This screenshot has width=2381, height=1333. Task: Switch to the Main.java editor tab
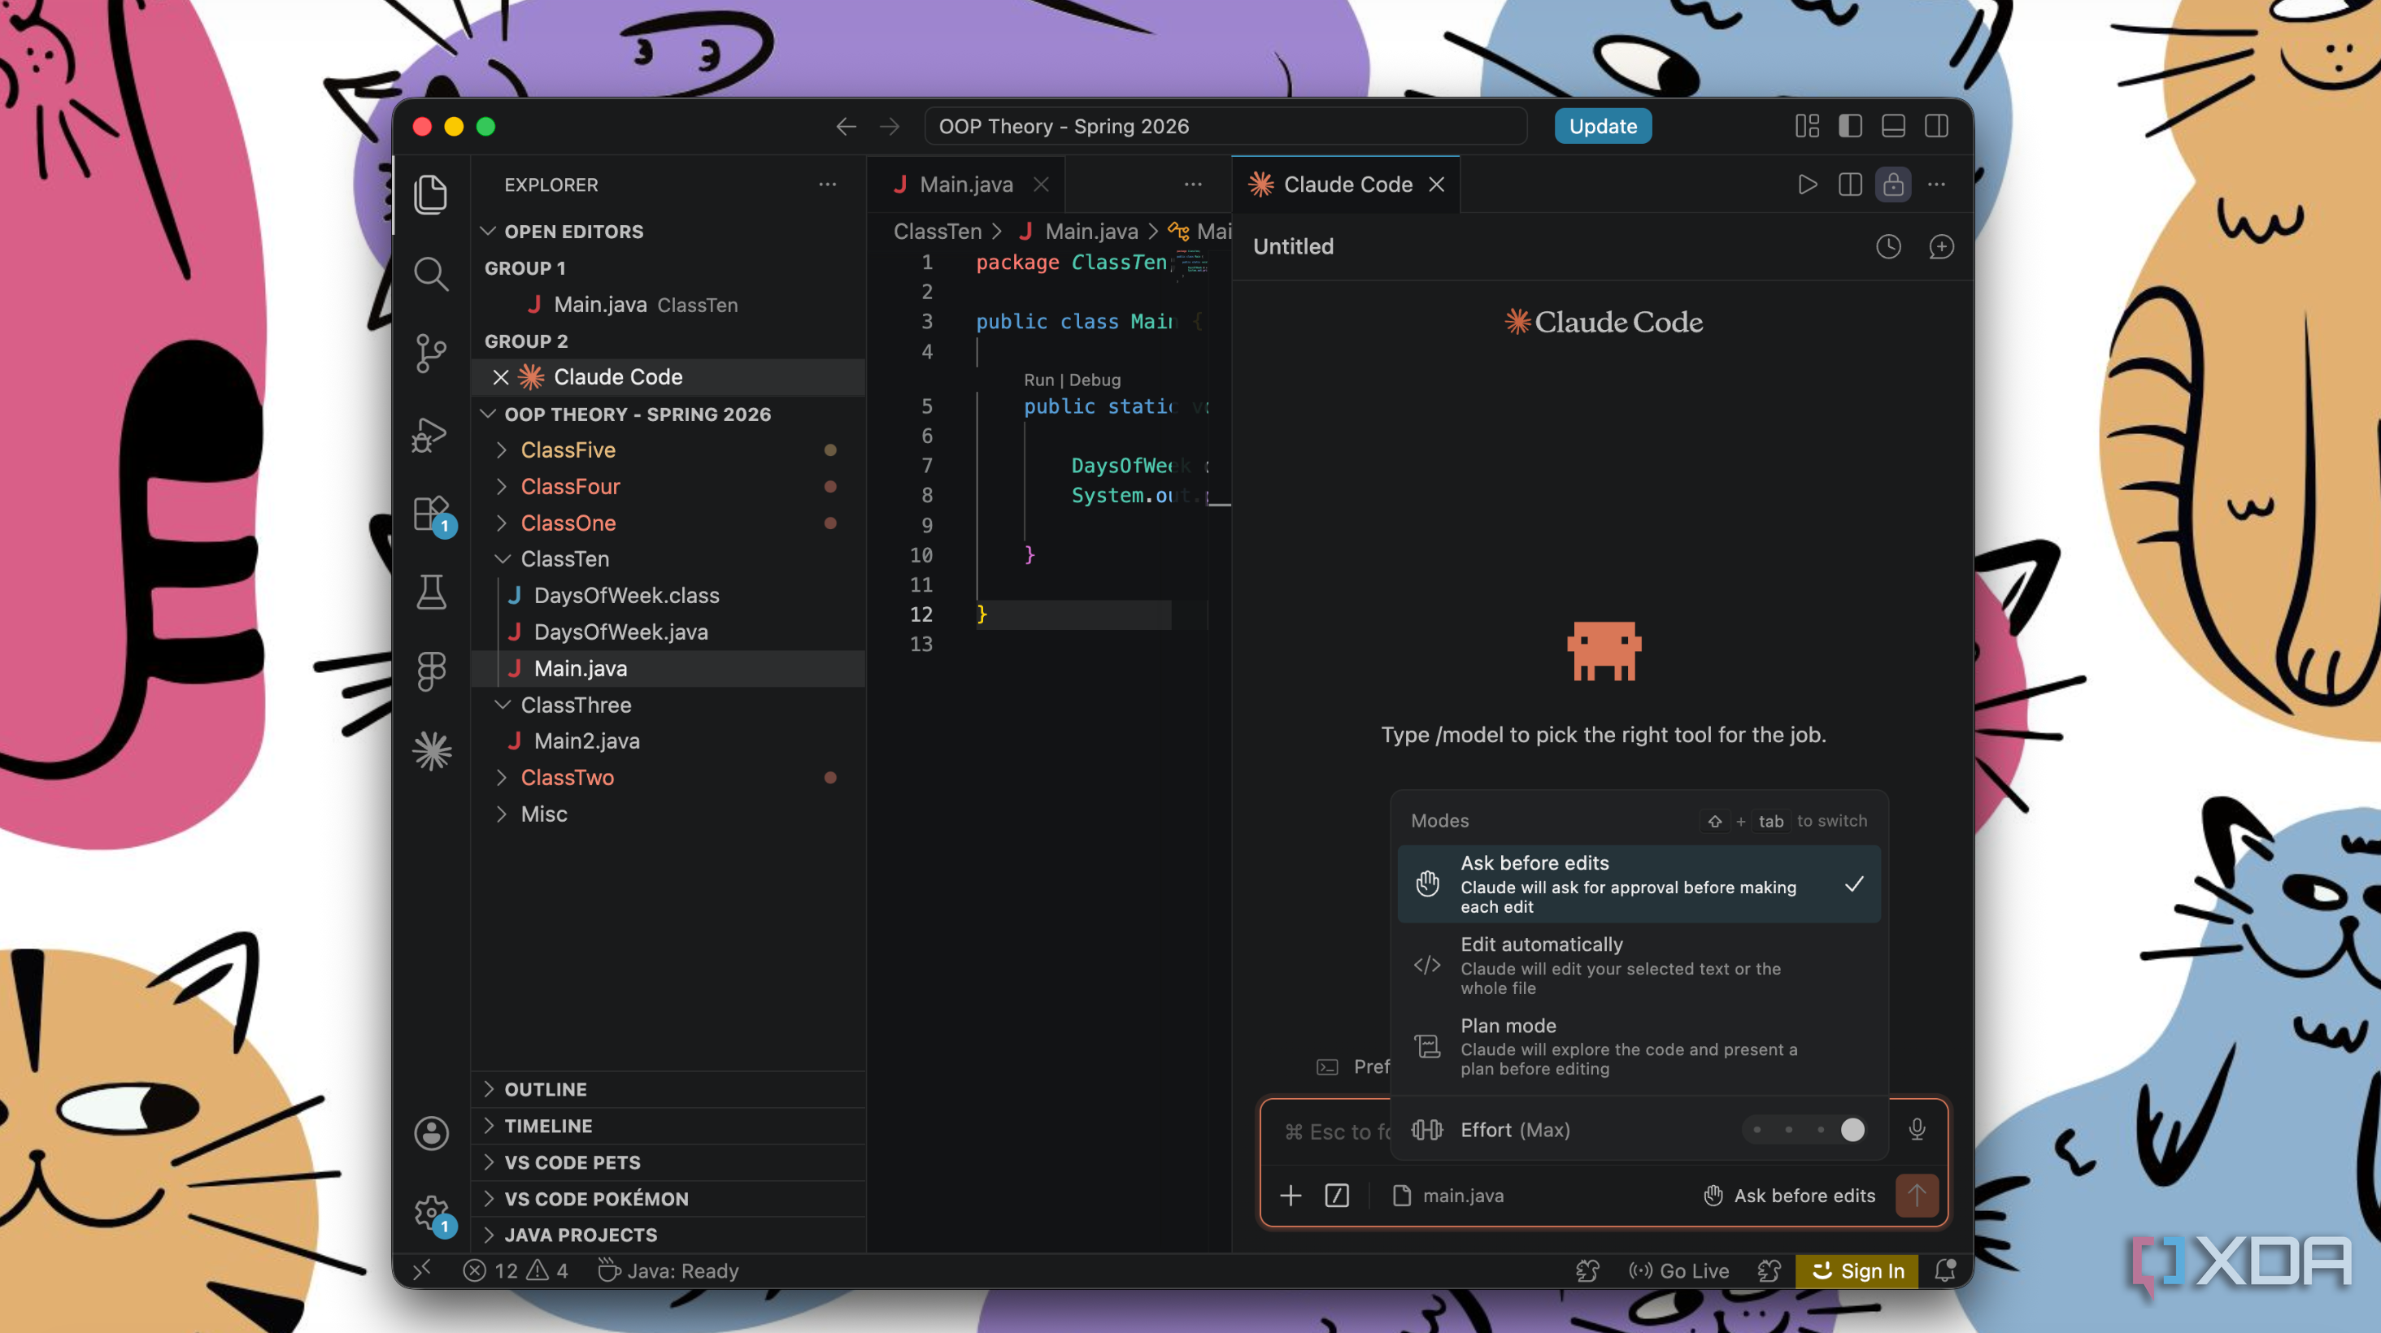(965, 185)
